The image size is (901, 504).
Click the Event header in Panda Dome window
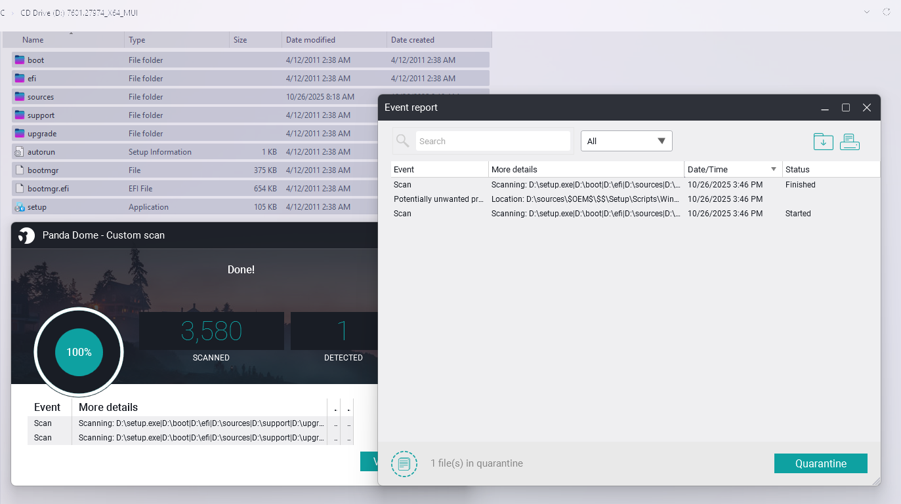pyautogui.click(x=47, y=407)
